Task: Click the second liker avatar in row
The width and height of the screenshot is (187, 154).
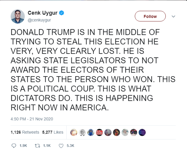Action: (x=82, y=133)
